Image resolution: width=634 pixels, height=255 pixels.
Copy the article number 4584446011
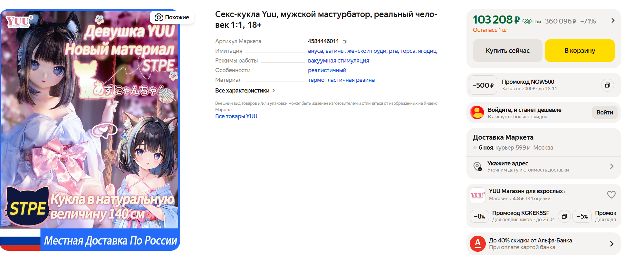coord(344,42)
